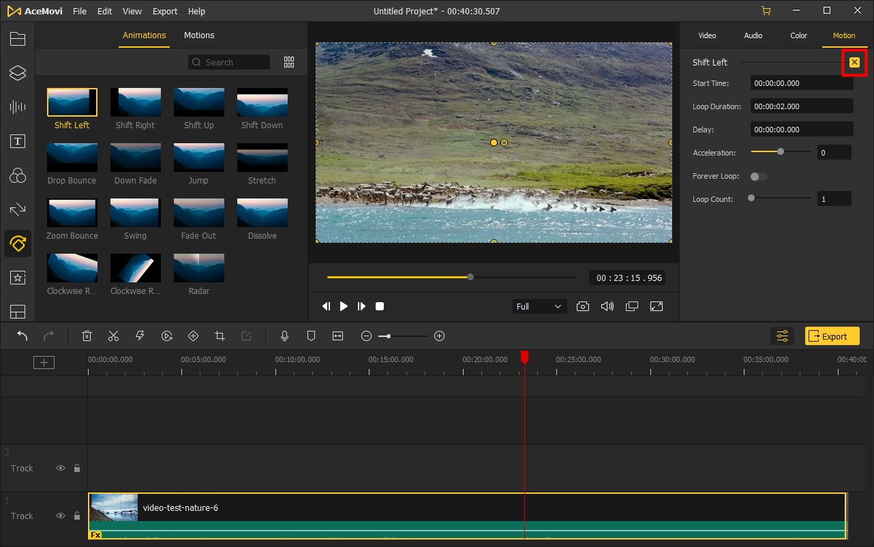Open the Full preview size dropdown

[x=539, y=306]
